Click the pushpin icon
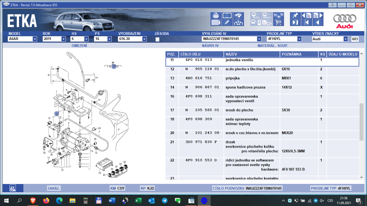Image resolution: width=367 pixels, height=206 pixels. (x=295, y=15)
